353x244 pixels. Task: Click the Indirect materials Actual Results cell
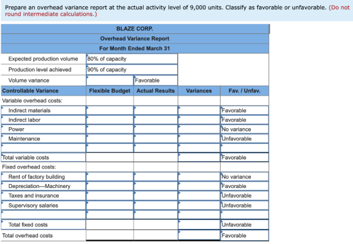(x=156, y=111)
